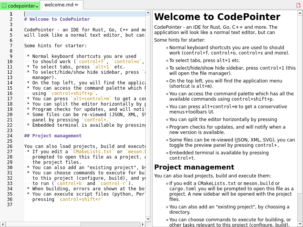This screenshot has width=303, height=227.
Task: Close the document with red X icon
Action: (298, 5)
